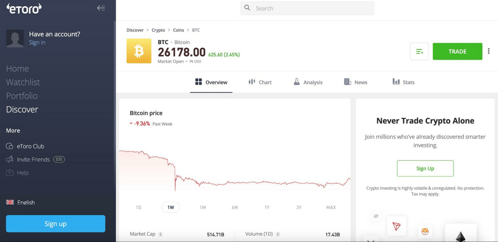Switch to the Overview tab
498x242 pixels.
pos(211,82)
